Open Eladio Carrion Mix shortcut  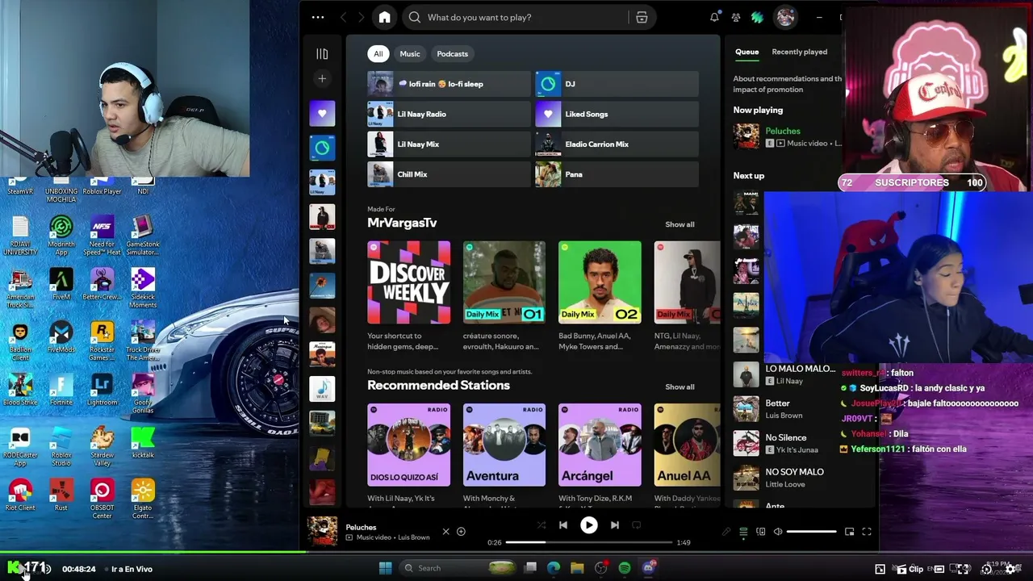617,144
